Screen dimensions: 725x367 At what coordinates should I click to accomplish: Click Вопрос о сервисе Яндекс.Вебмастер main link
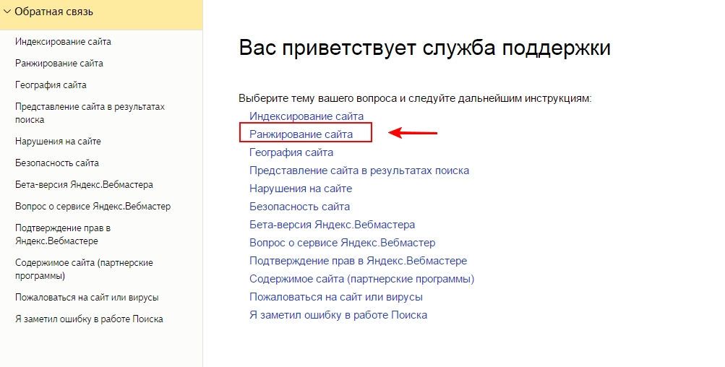click(342, 243)
